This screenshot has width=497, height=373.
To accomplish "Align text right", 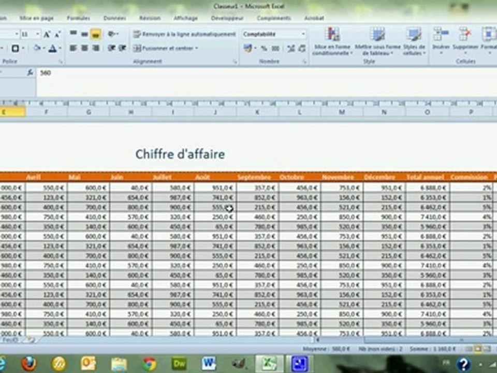I will pos(96,48).
